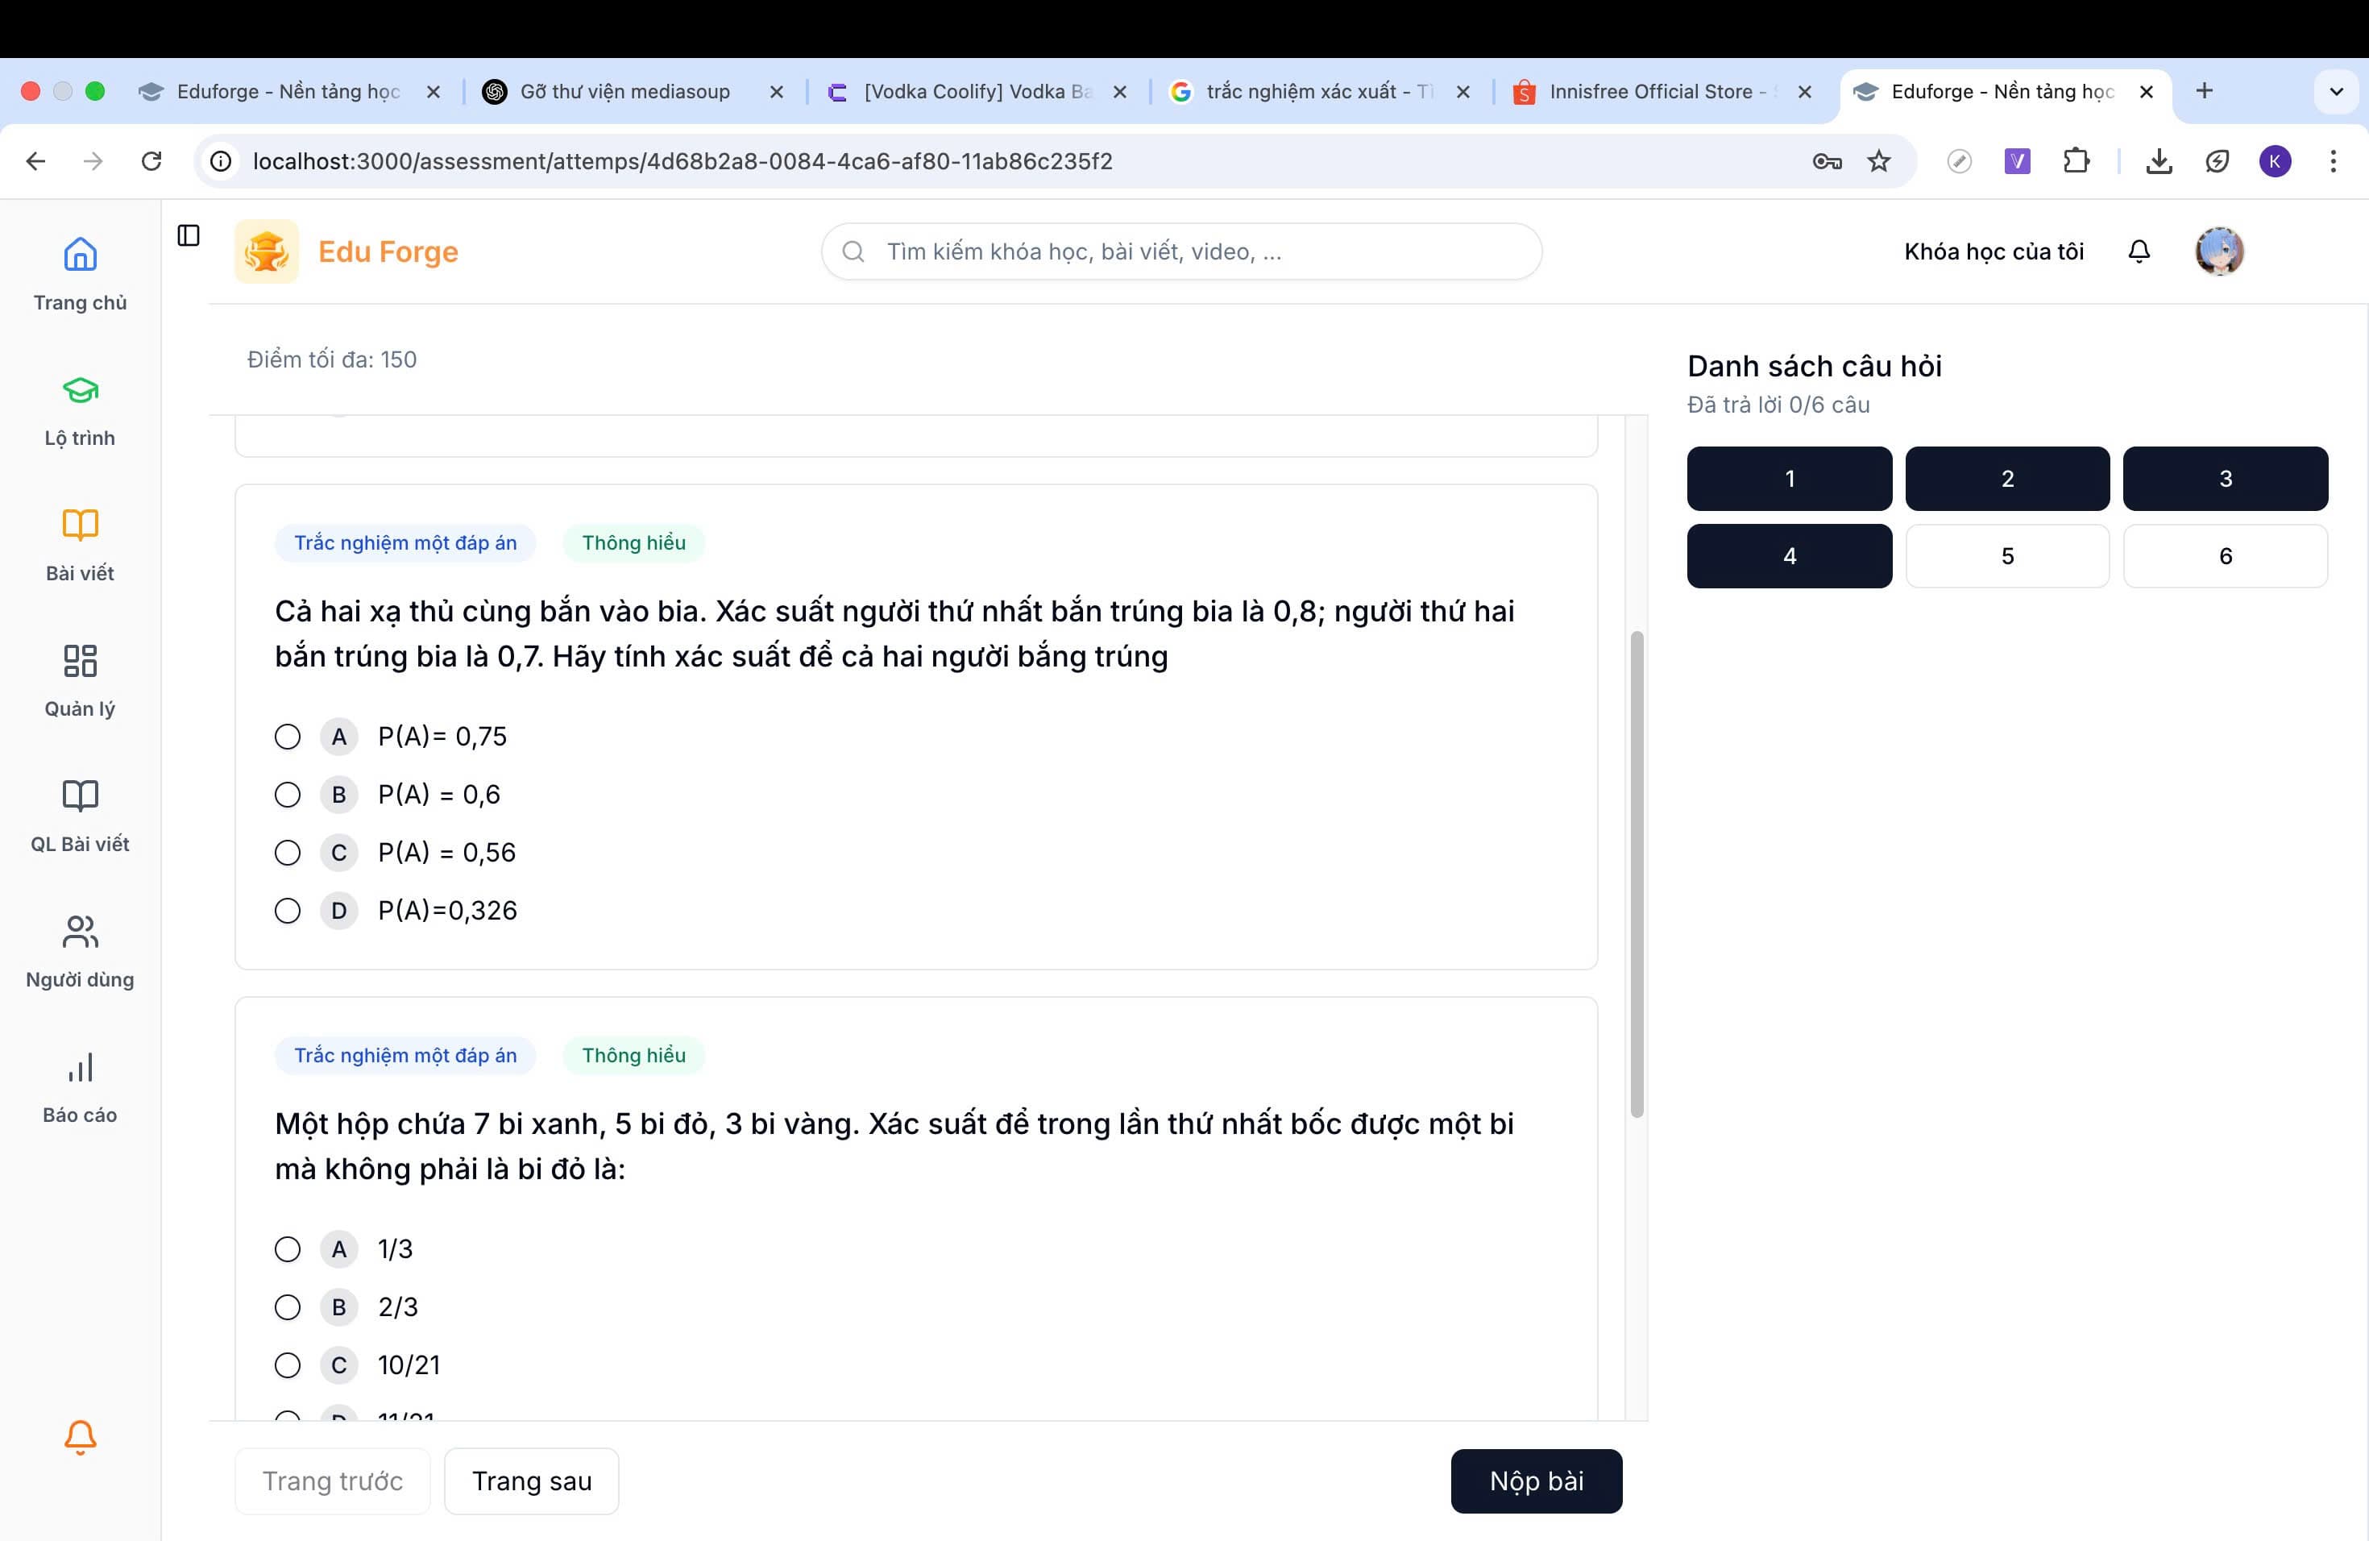Toggle the sidebar panel icon beside logo
2369x1541 pixels.
pyautogui.click(x=188, y=235)
